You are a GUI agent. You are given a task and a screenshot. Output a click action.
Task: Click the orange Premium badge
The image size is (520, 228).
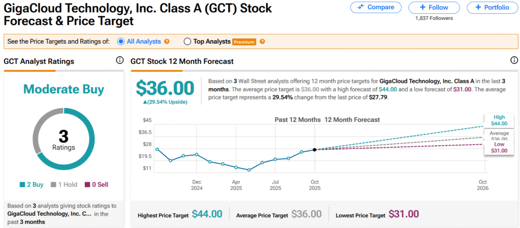click(x=244, y=42)
